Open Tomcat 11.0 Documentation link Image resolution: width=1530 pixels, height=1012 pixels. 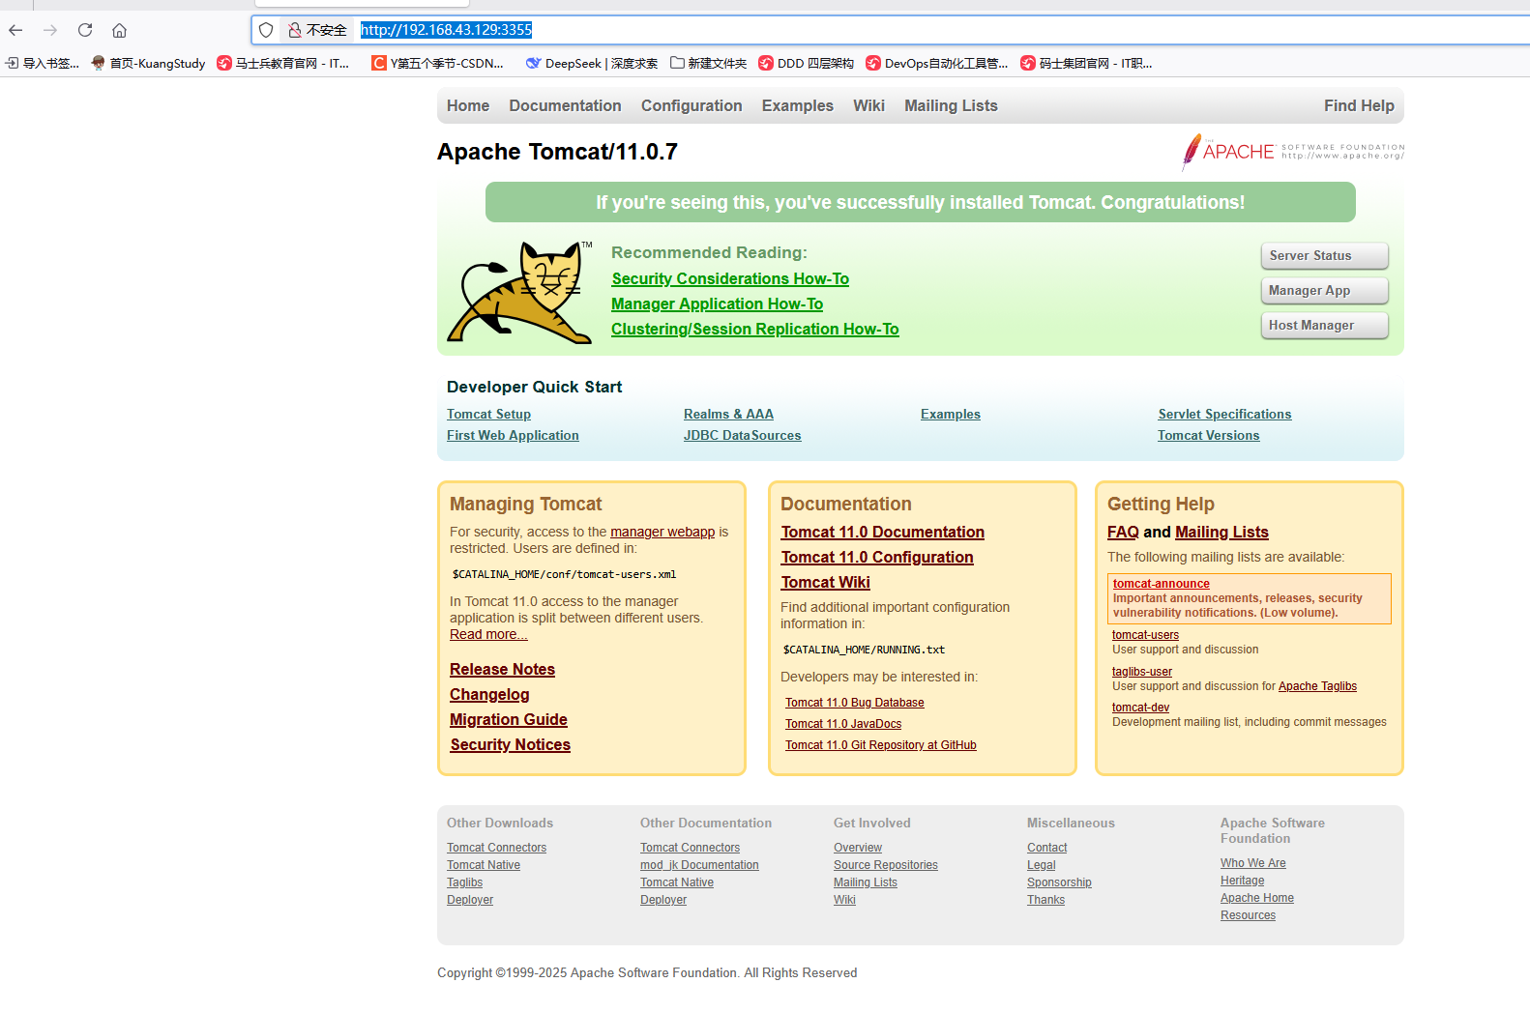[x=882, y=532]
